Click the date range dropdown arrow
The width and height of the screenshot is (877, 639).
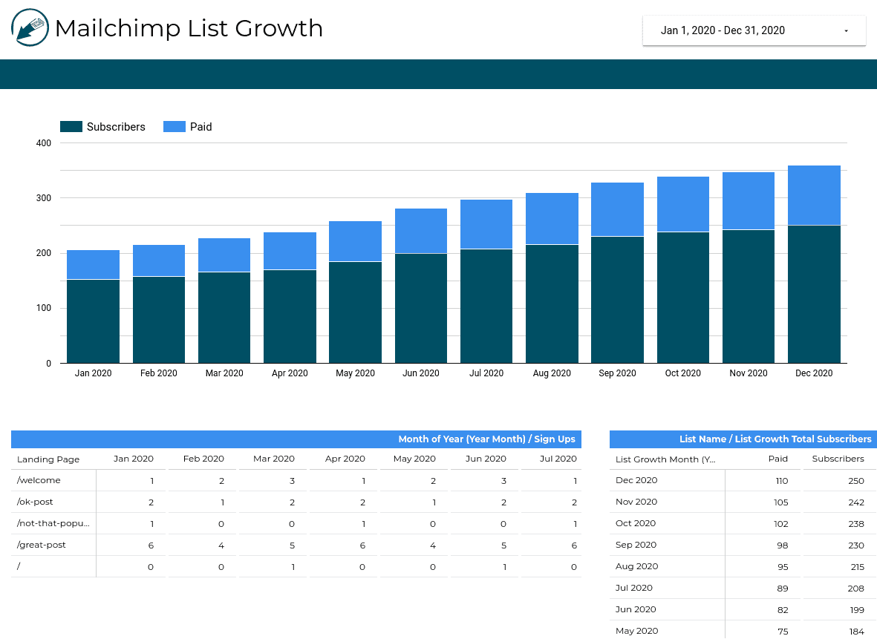point(846,30)
